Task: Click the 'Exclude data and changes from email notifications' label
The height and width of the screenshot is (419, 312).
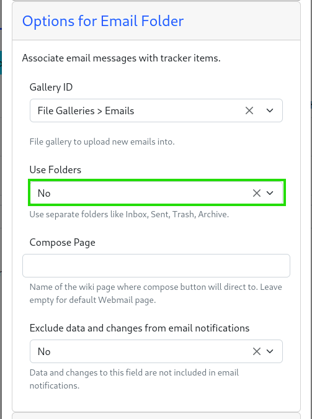Action: [140, 328]
